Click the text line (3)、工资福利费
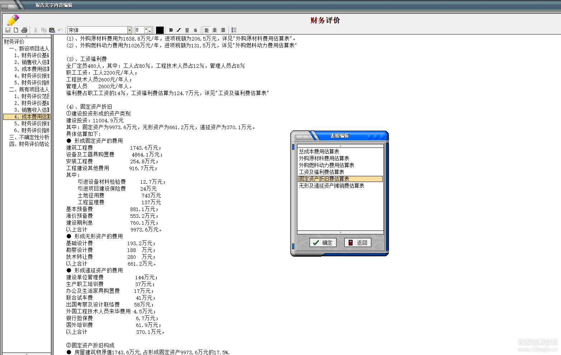 point(86,59)
